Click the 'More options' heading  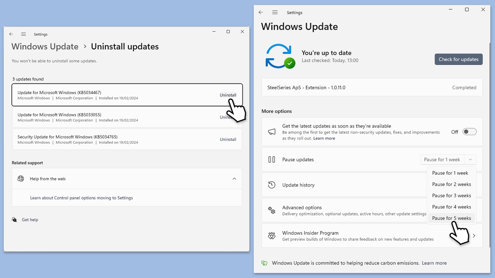click(x=277, y=111)
